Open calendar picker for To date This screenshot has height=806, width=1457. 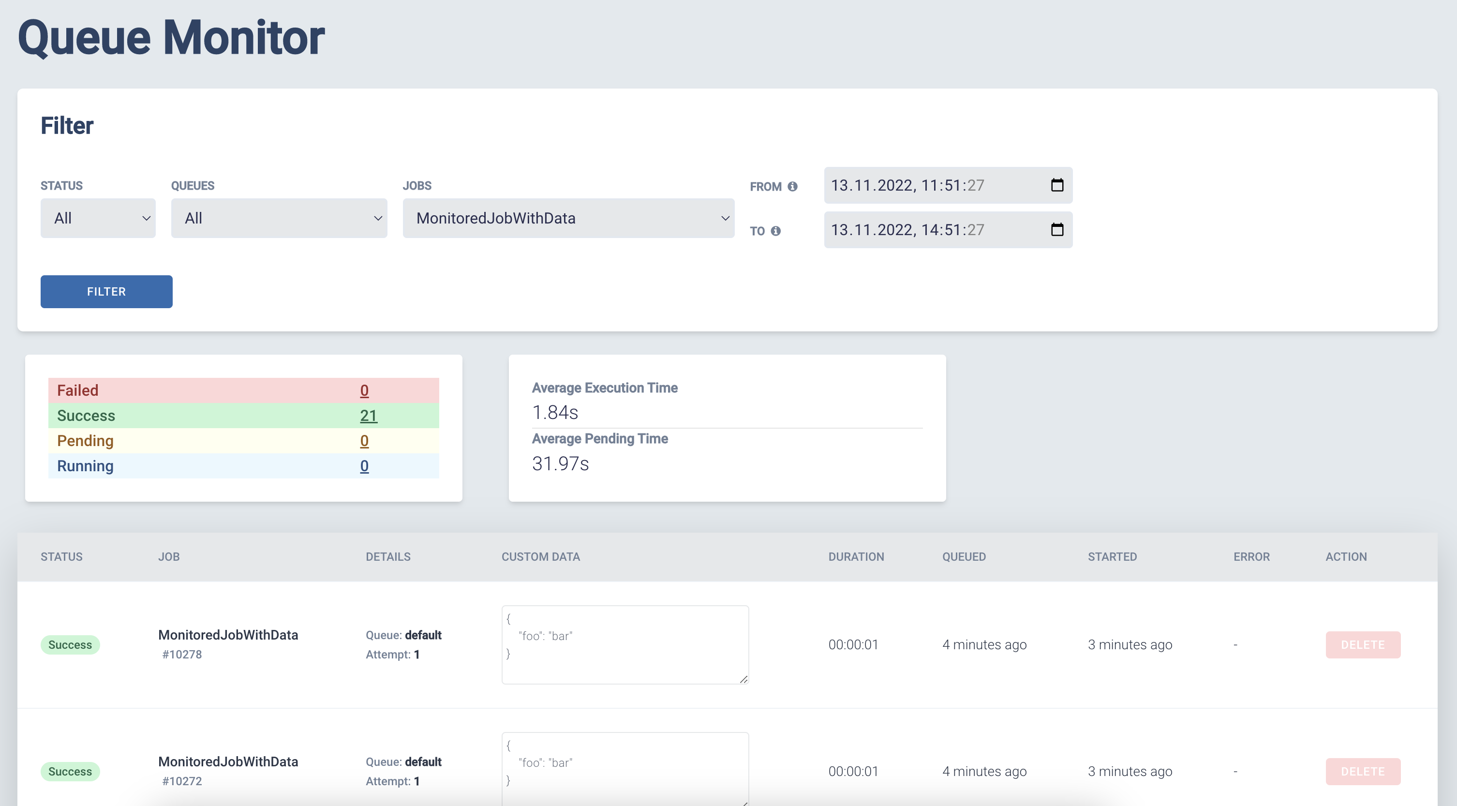[x=1056, y=230]
